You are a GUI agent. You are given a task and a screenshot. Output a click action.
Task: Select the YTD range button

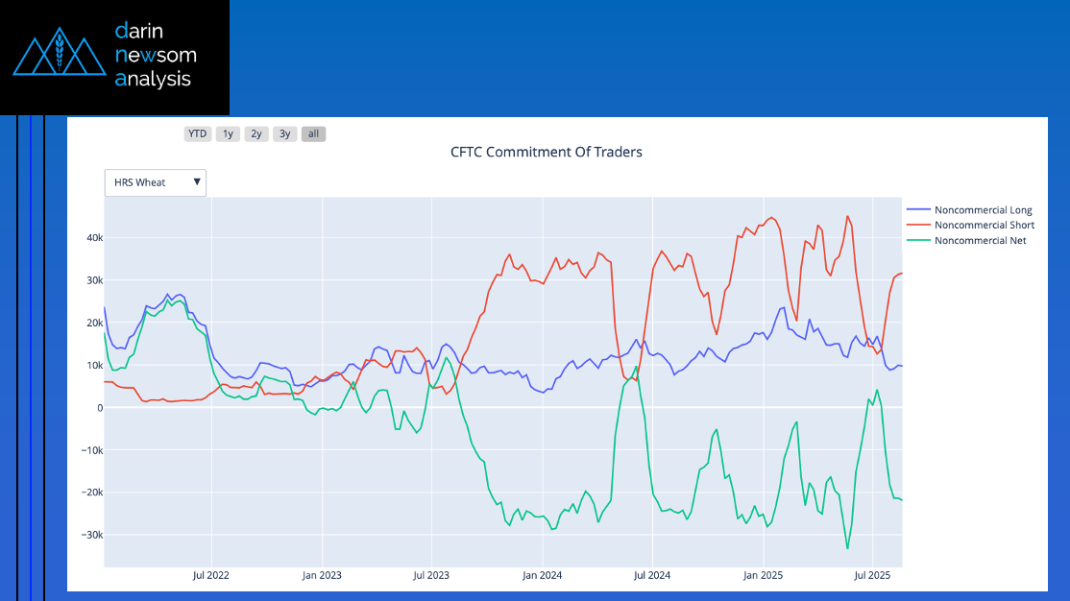coord(197,134)
